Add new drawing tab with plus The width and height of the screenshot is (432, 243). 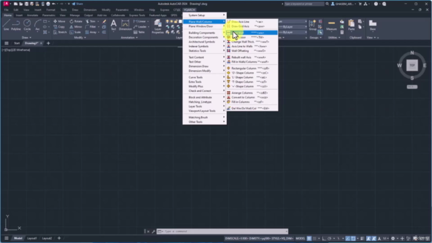tap(48, 43)
